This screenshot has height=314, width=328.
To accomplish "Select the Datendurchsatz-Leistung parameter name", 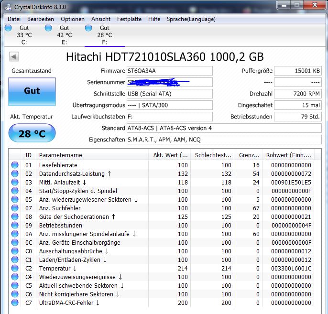I will tap(75, 173).
